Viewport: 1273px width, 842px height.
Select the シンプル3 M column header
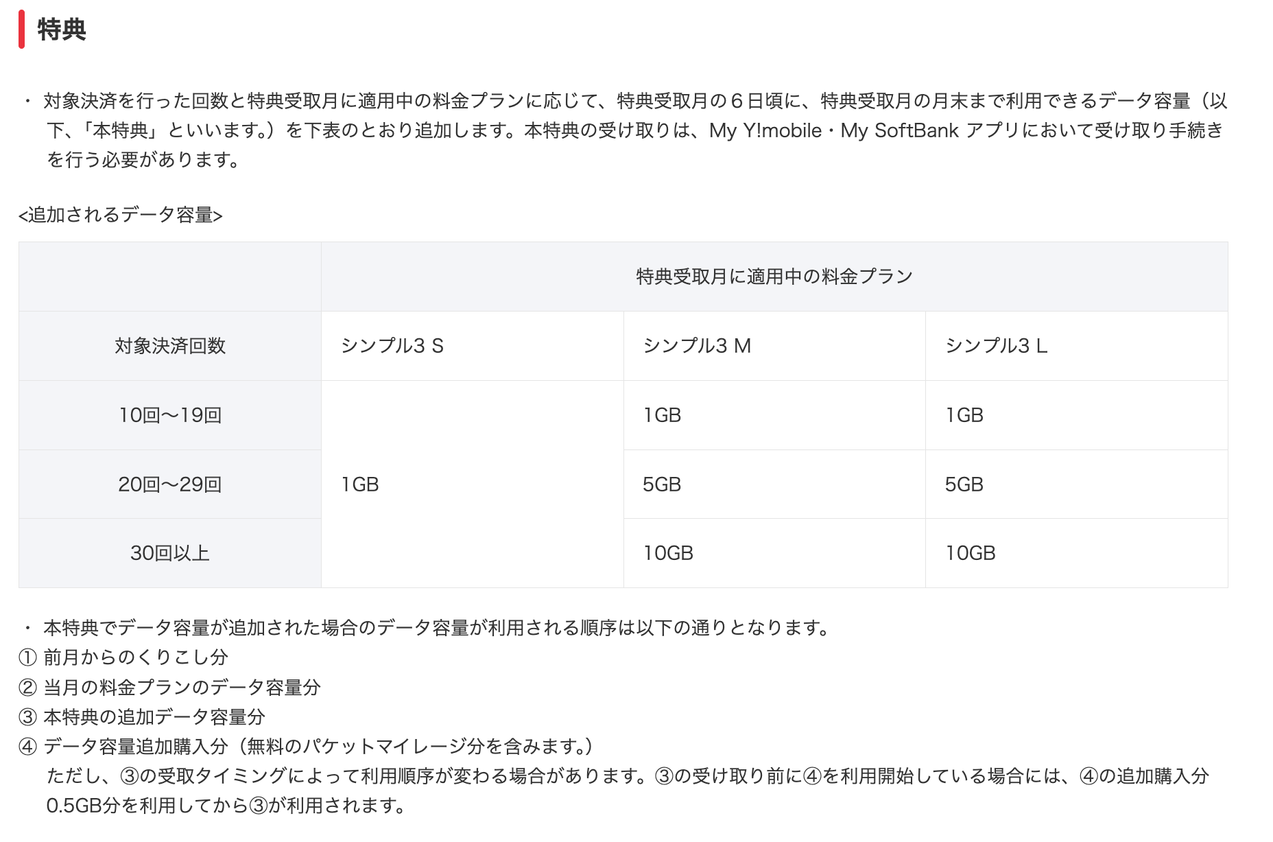coord(697,346)
